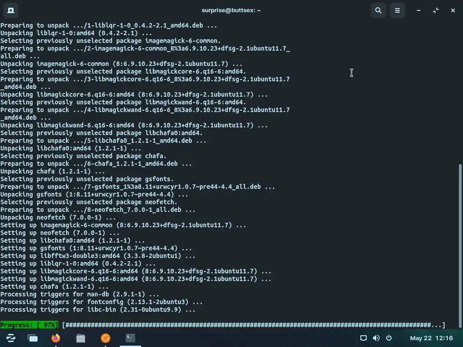Open the Files manager from taskbar

(80, 338)
